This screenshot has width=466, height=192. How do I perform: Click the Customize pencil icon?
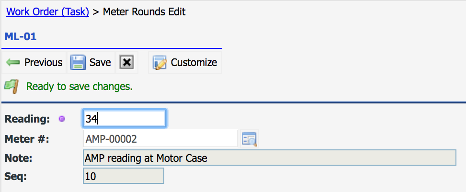click(x=160, y=63)
